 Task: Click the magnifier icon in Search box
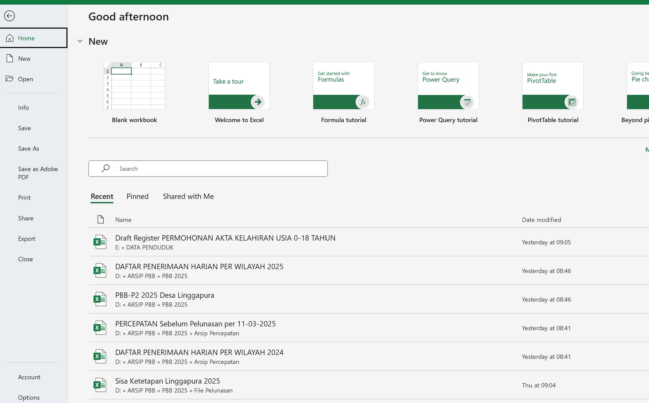(105, 169)
